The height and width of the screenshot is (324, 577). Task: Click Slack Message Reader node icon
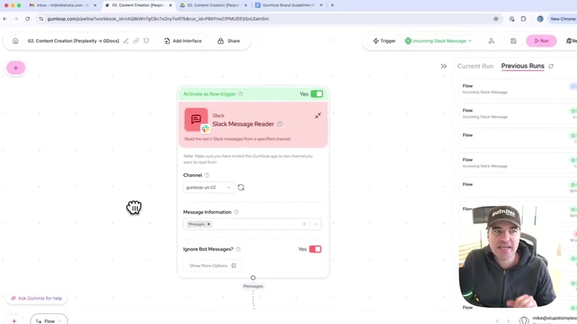tap(197, 119)
